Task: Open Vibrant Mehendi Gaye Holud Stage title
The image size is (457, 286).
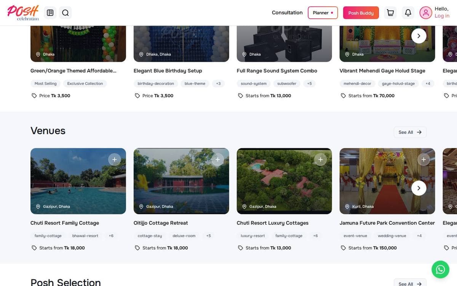Action: coord(382,71)
